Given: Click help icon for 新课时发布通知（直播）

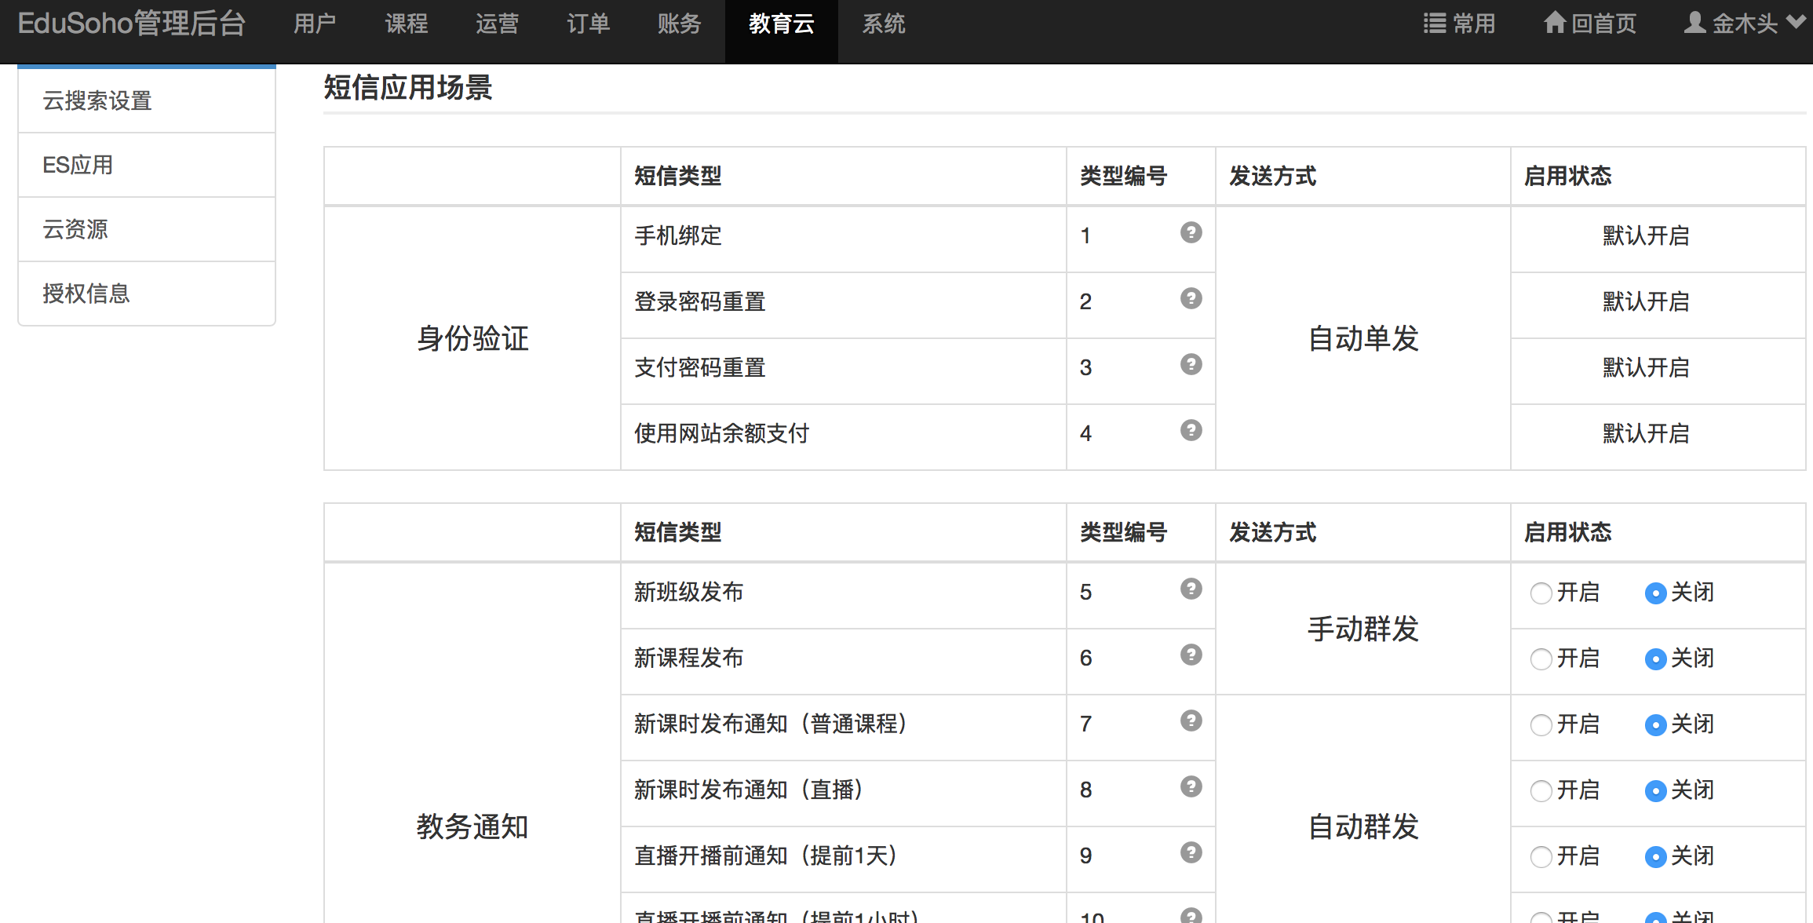Looking at the screenshot, I should coord(1191,786).
